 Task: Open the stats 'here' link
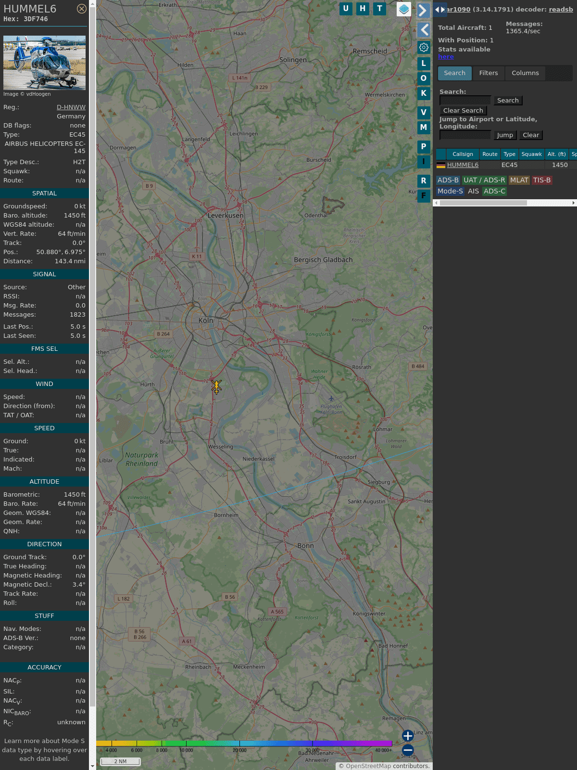coord(446,57)
